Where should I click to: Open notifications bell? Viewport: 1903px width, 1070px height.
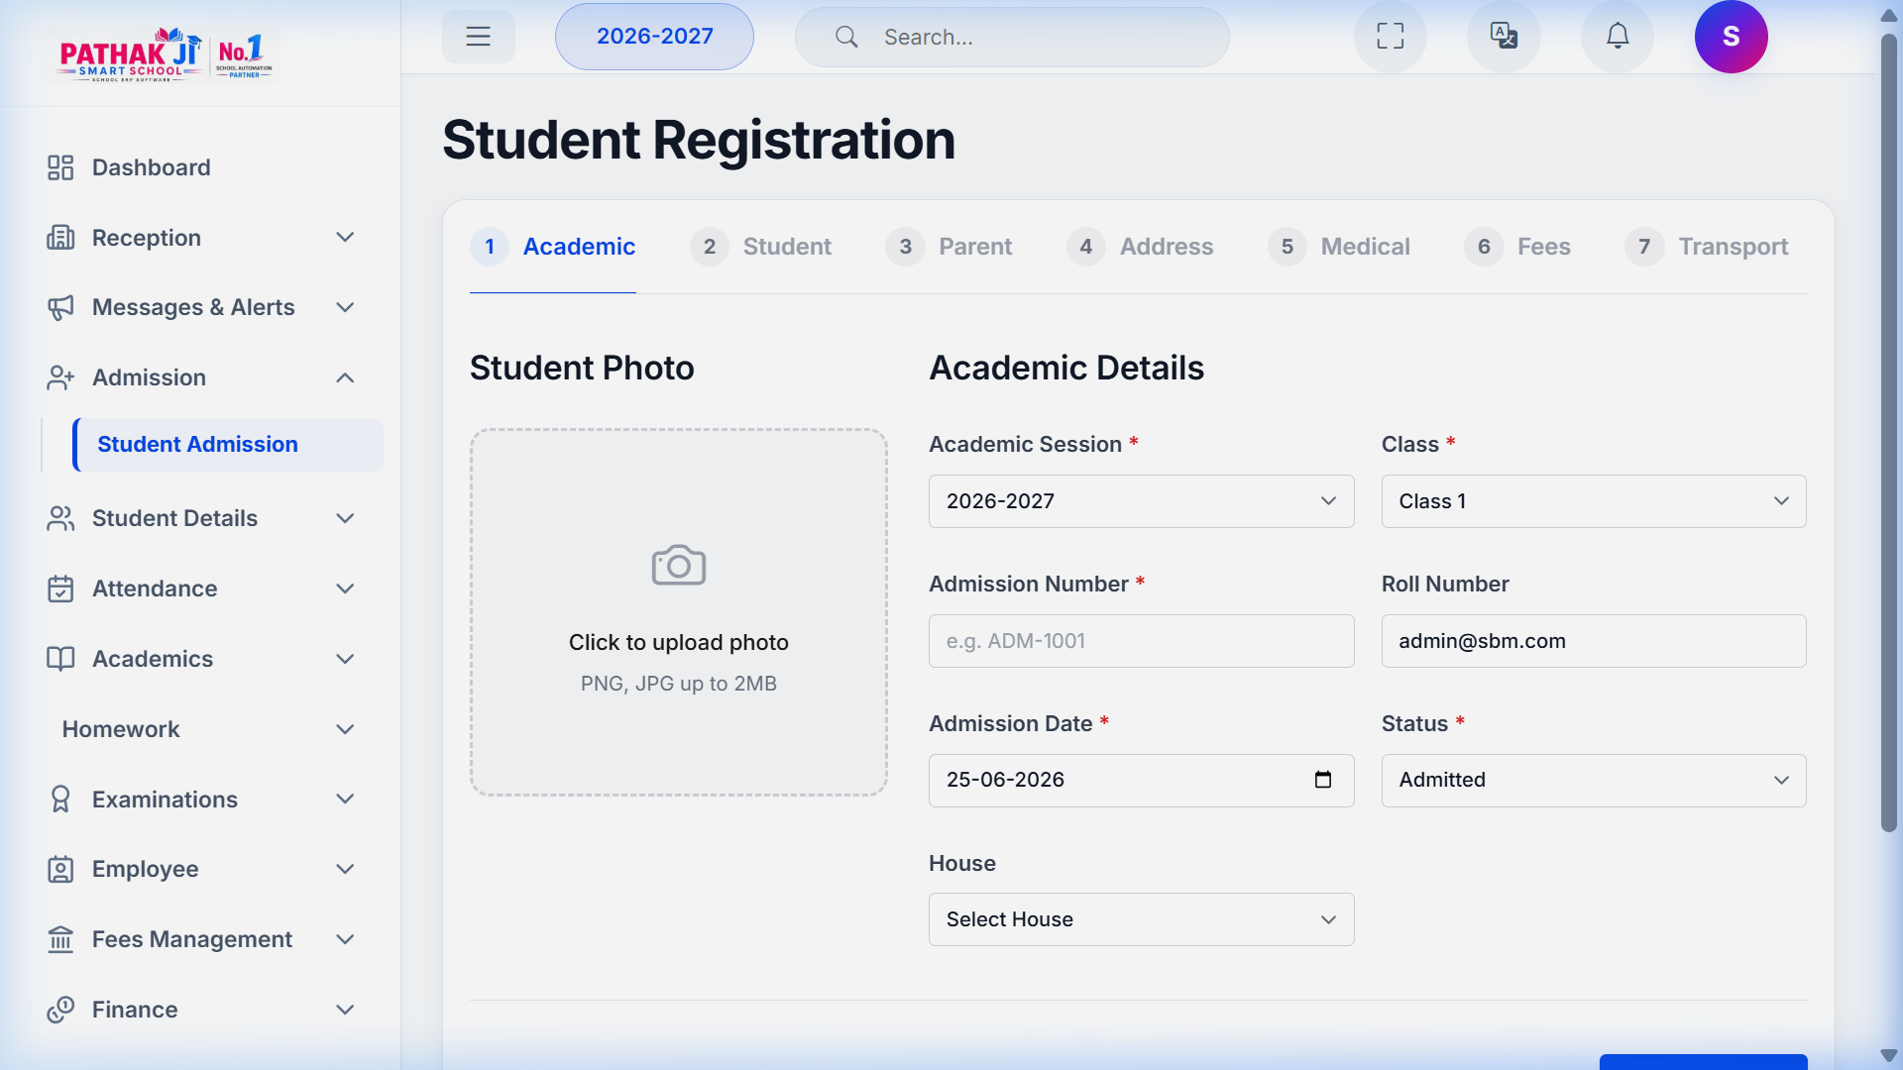pyautogui.click(x=1618, y=37)
